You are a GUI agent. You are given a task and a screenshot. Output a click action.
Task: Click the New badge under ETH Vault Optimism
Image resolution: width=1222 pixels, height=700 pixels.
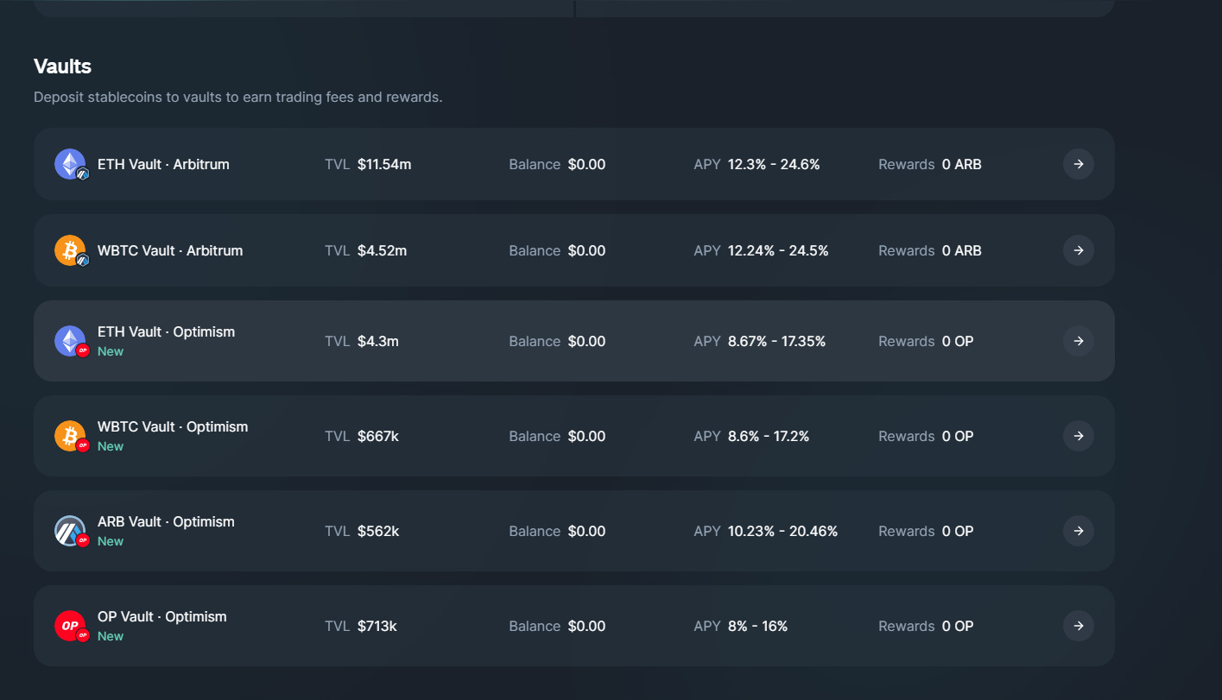(111, 351)
